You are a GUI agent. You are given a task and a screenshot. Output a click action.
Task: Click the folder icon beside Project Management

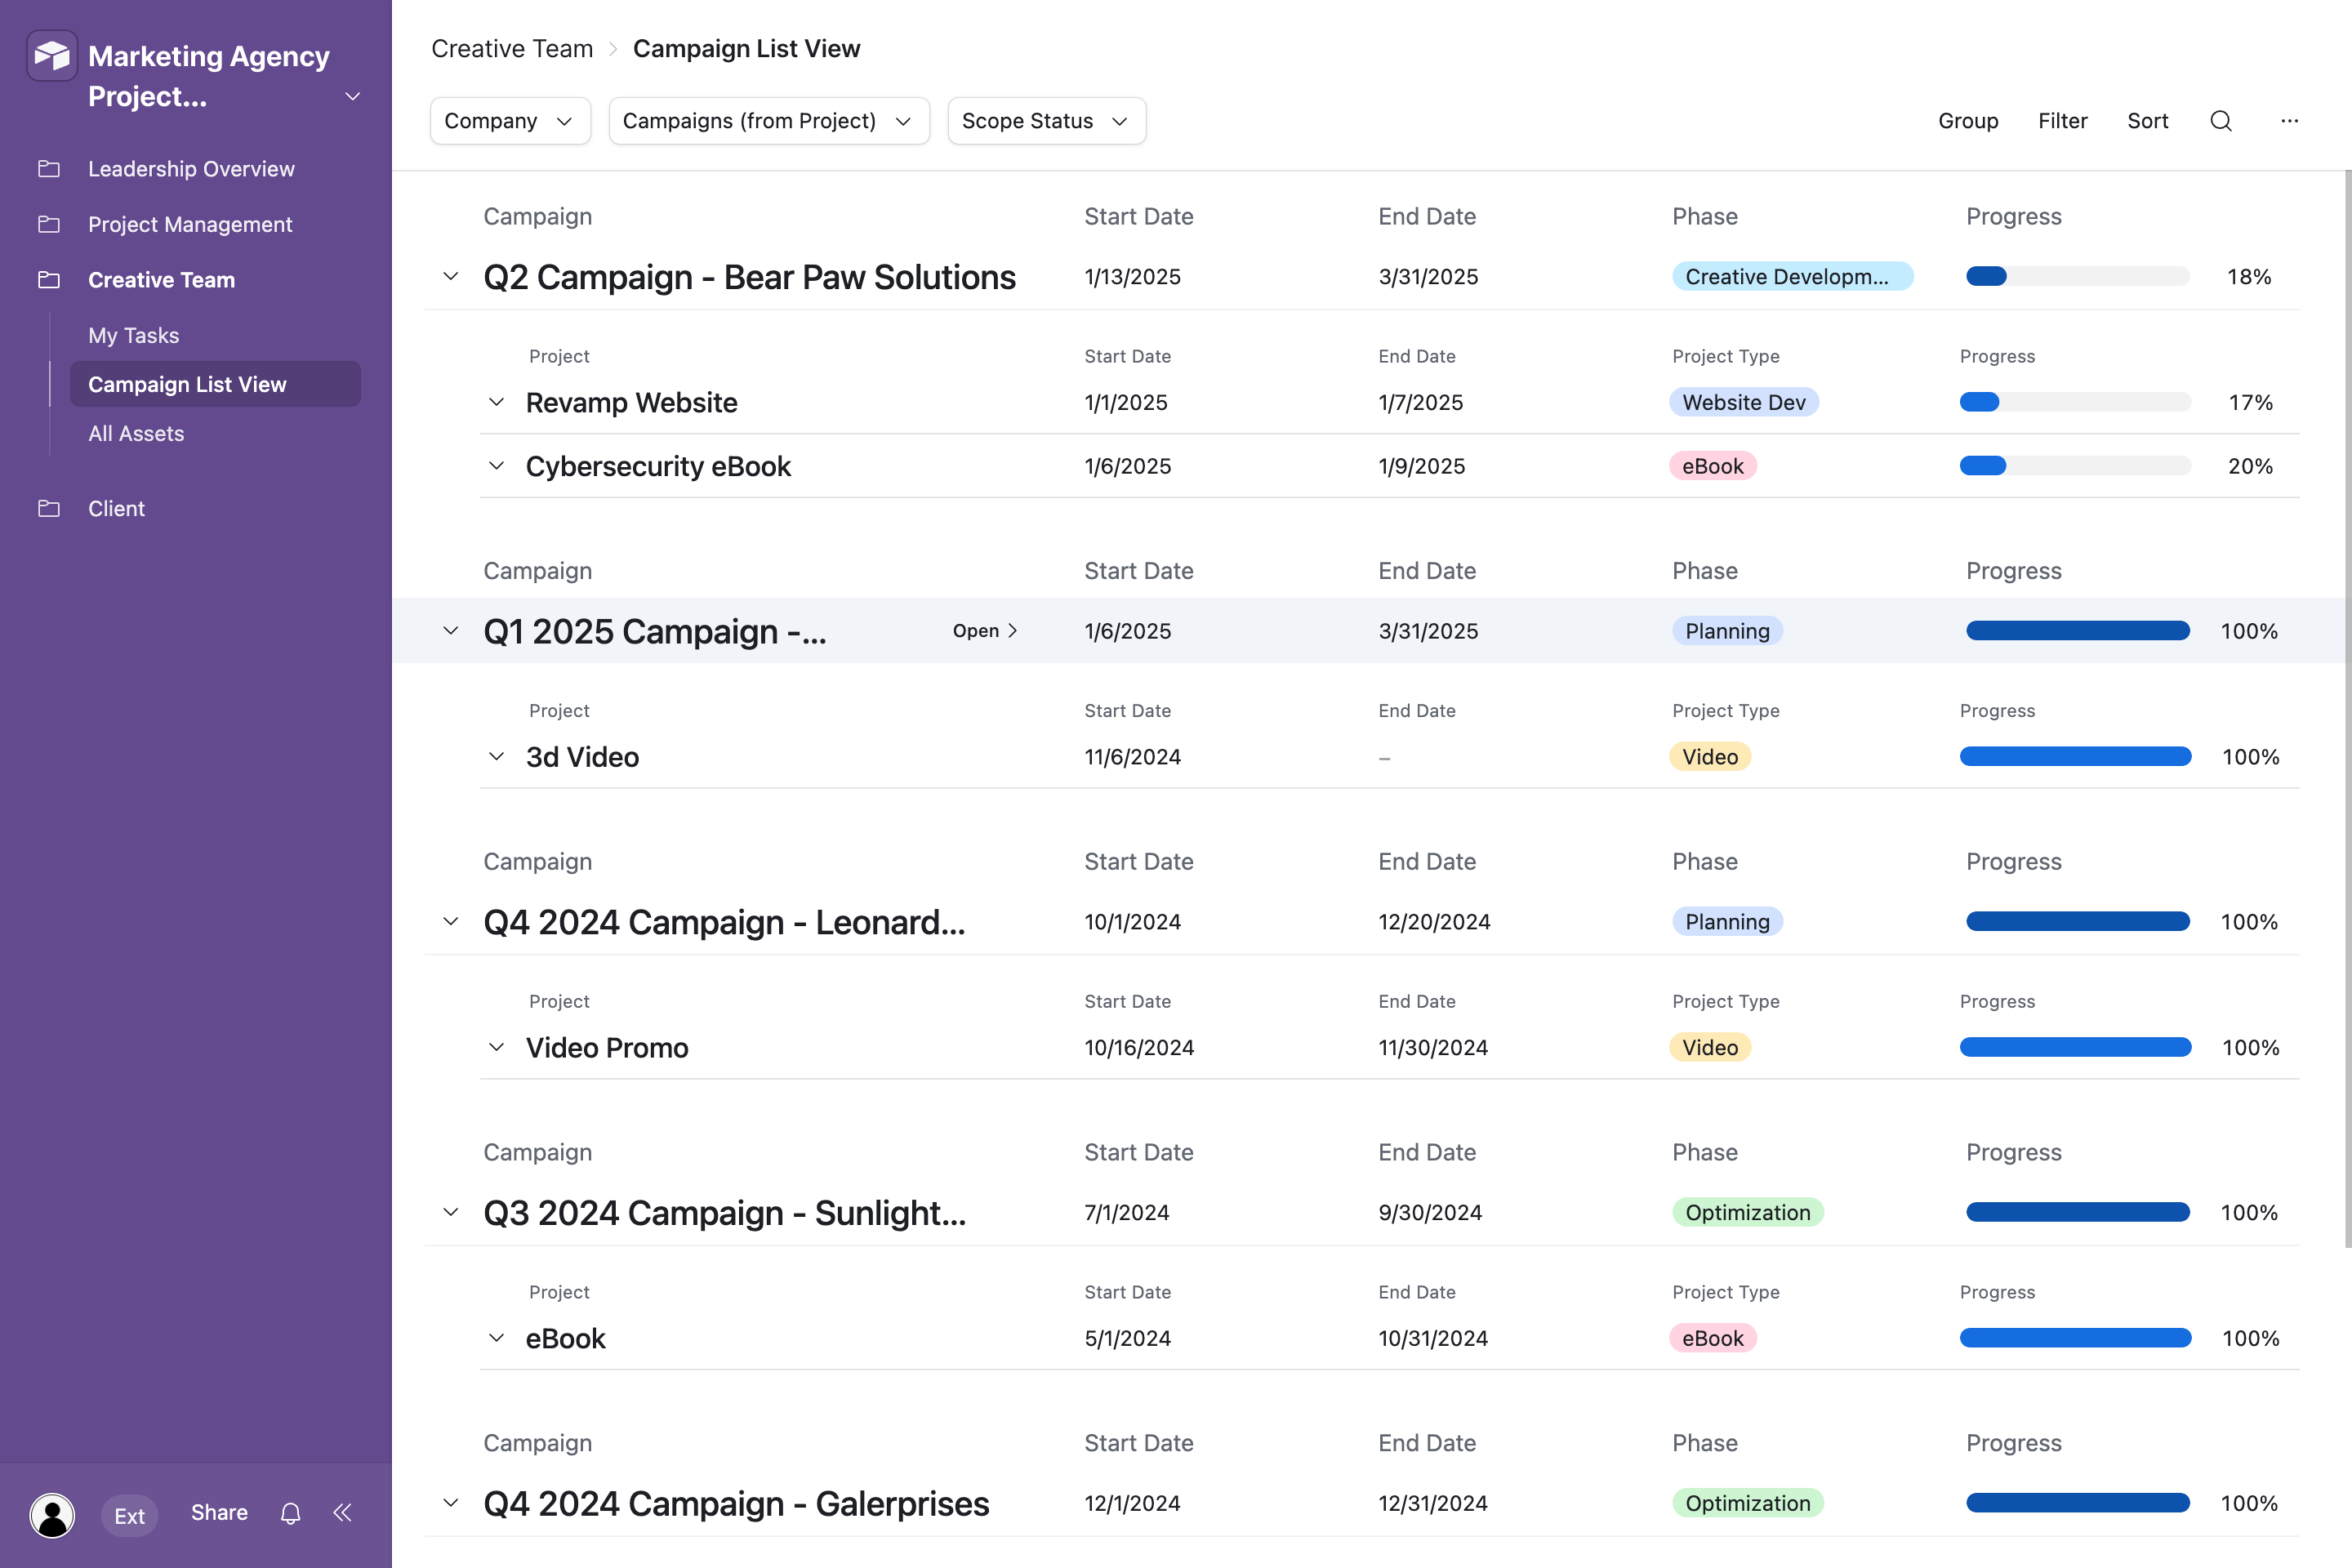tap(50, 224)
